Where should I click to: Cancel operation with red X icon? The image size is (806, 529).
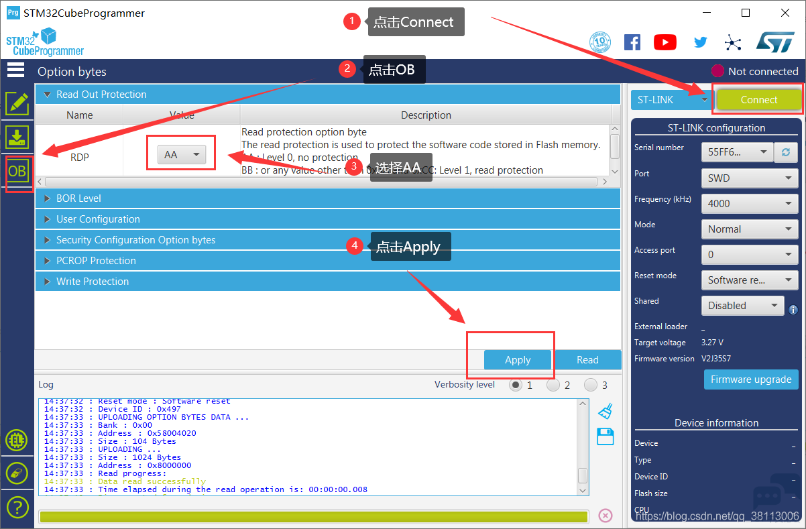click(605, 515)
